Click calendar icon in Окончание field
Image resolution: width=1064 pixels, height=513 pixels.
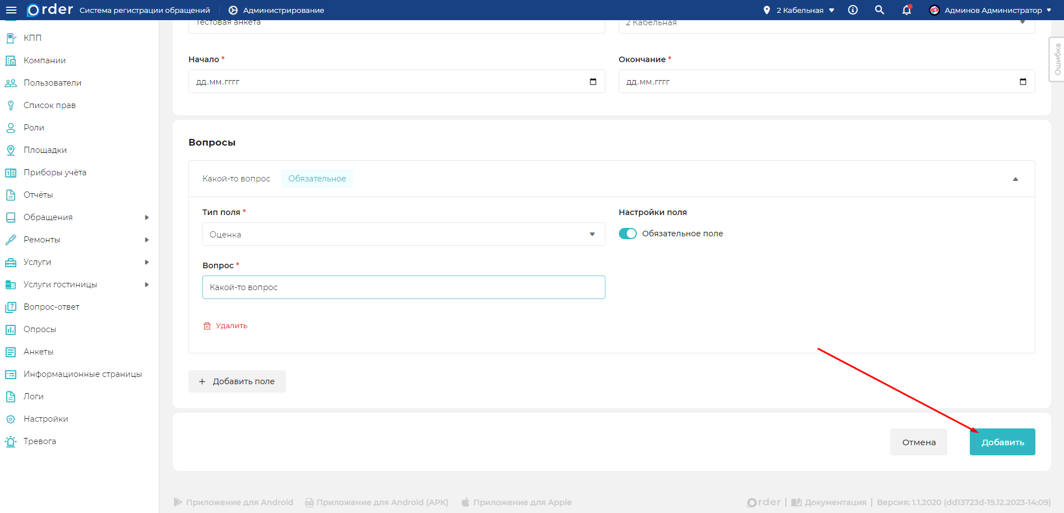click(x=1023, y=82)
